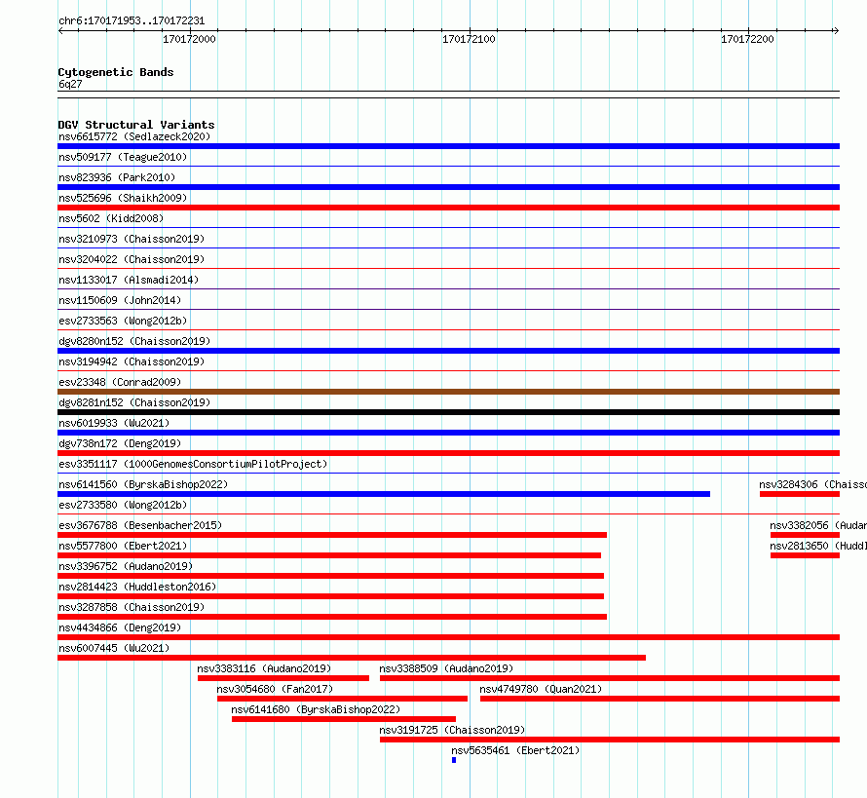Click the black bar under dgv8281n152

pyautogui.click(x=448, y=412)
